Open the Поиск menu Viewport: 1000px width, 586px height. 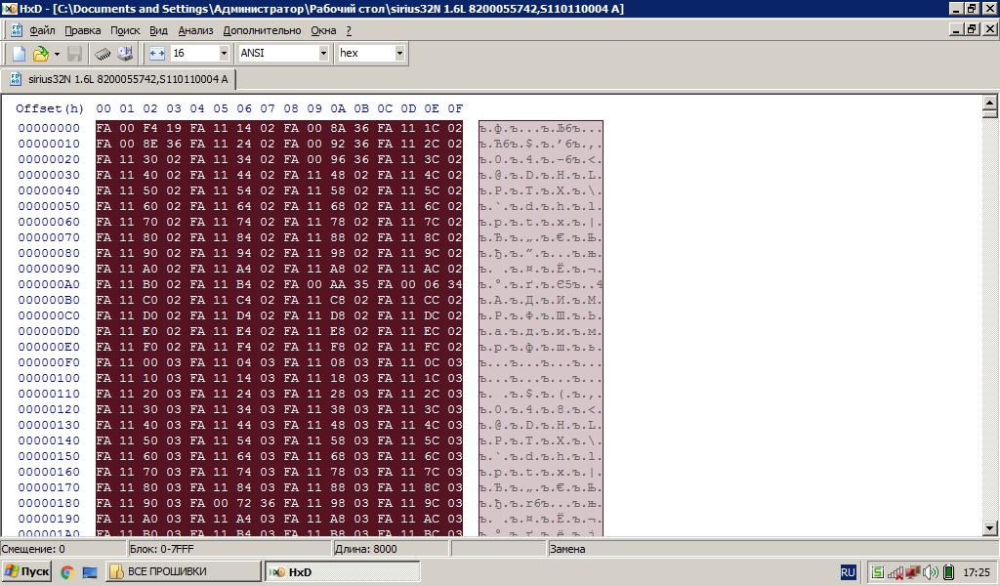(125, 30)
